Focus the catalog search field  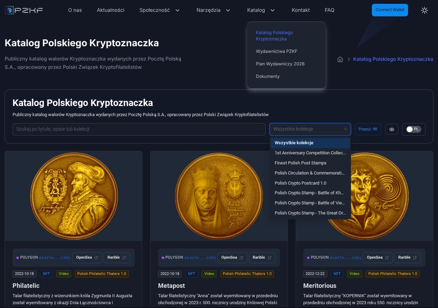coord(139,129)
